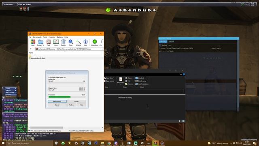Open Windows Start menu
259x146 pixels.
tap(3, 143)
